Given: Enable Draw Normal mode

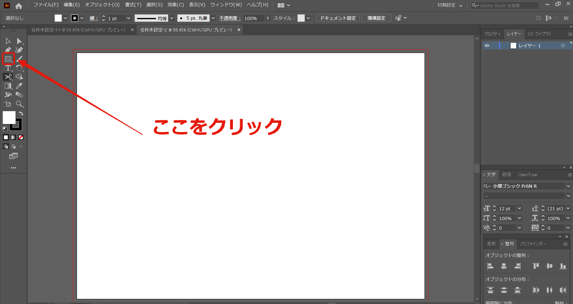Looking at the screenshot, I should (6, 146).
